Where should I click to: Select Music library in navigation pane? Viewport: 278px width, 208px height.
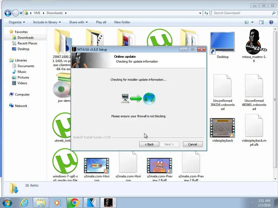pyautogui.click(x=19, y=71)
